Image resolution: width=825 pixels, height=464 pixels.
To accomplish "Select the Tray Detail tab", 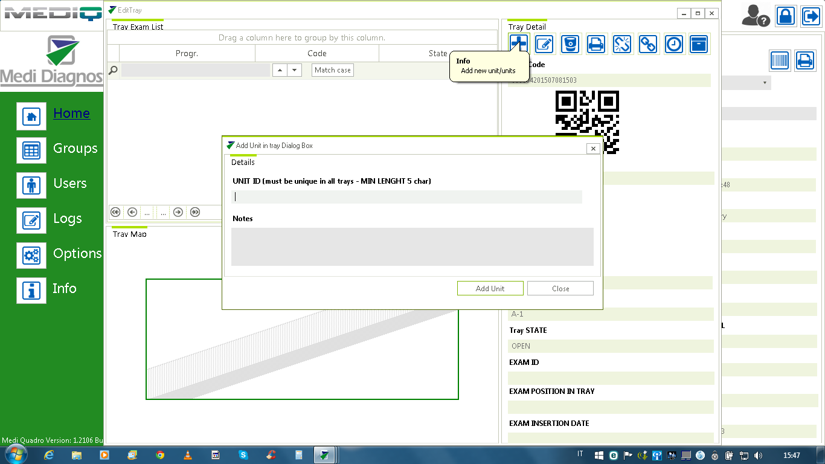I will [527, 27].
